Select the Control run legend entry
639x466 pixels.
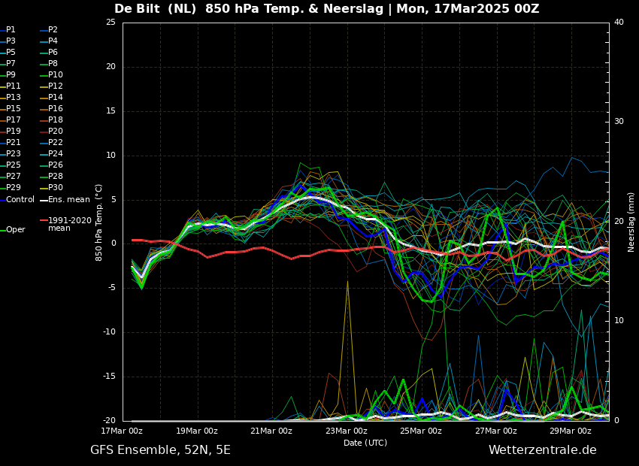pyautogui.click(x=20, y=199)
